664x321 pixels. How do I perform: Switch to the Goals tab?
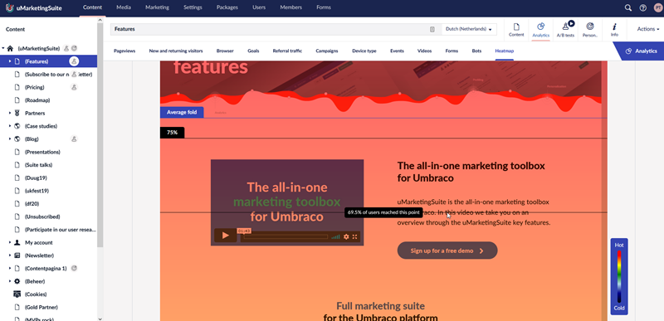(253, 51)
